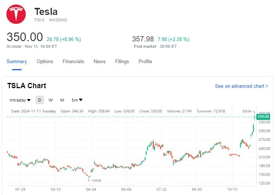The image size is (278, 195).
Task: Go to the Summary tab
Action: (x=17, y=62)
